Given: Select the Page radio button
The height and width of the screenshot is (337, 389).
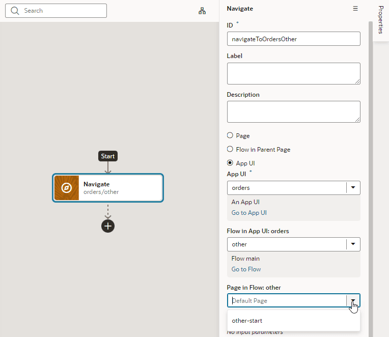Looking at the screenshot, I should 230,135.
